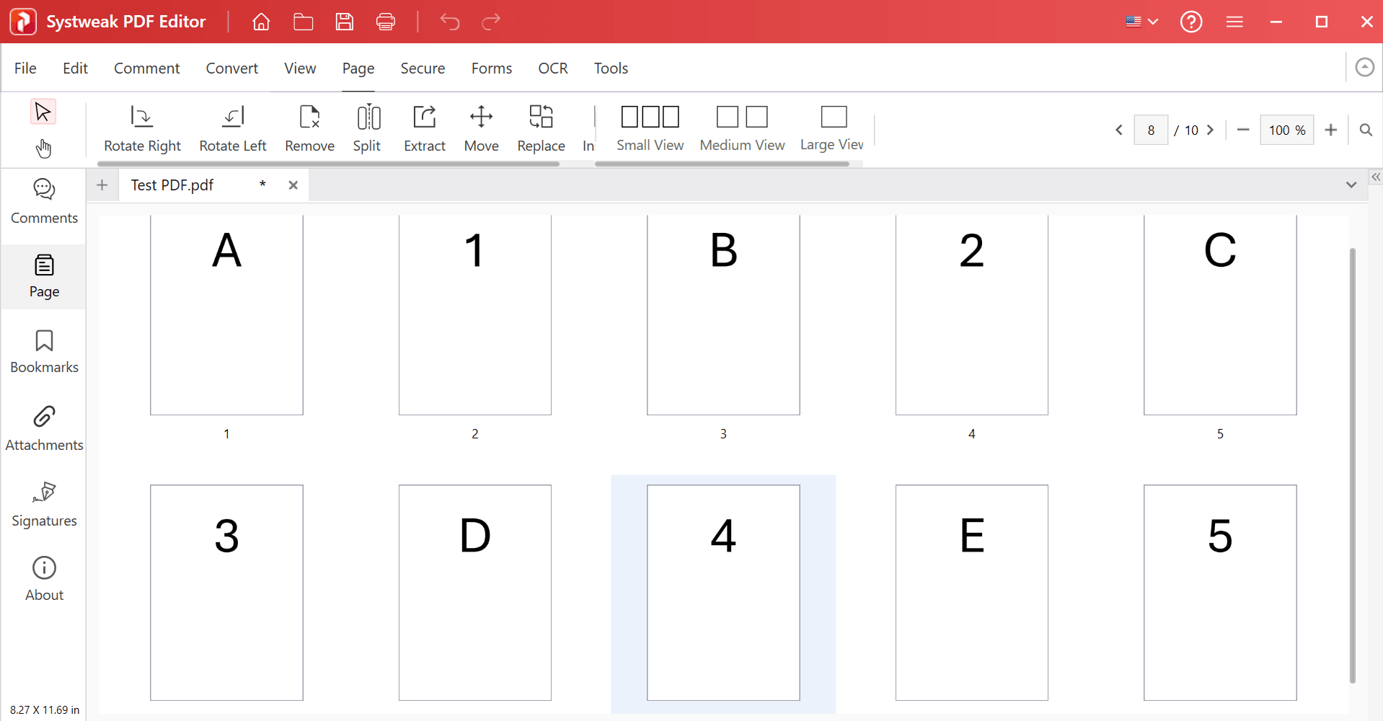This screenshot has width=1383, height=721.
Task: Select the Remove pages tool
Action: pyautogui.click(x=309, y=128)
